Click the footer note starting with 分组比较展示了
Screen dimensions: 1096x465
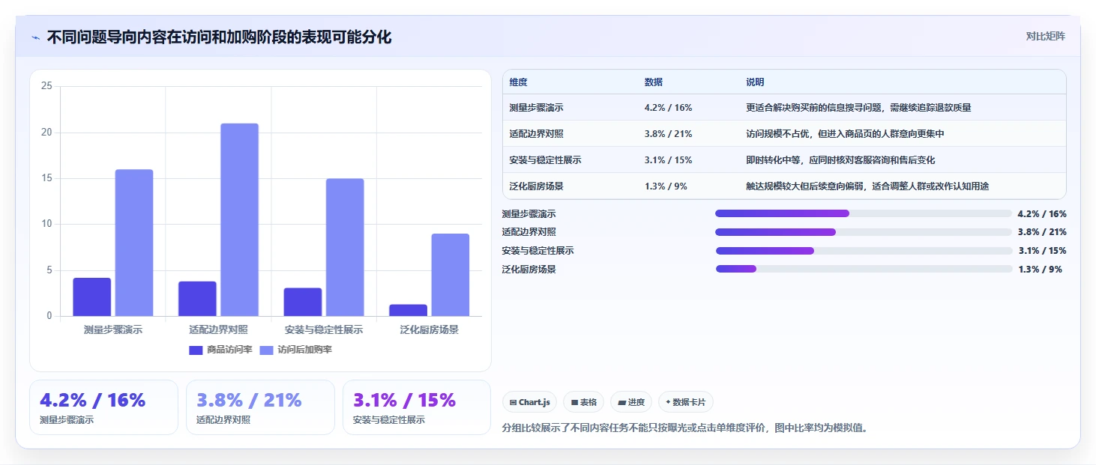685,428
